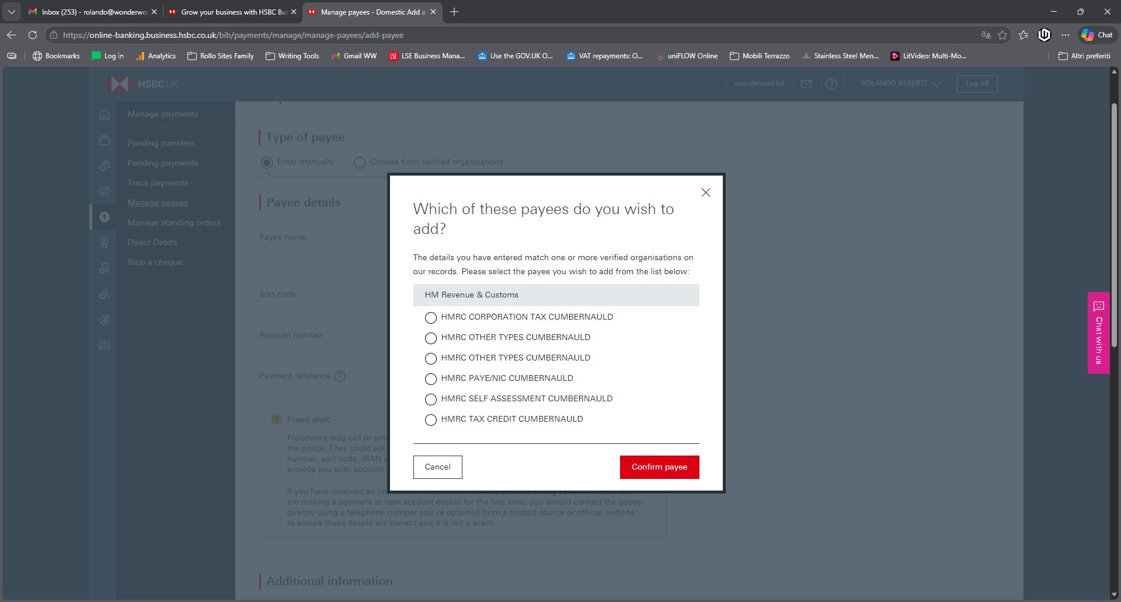The height and width of the screenshot is (602, 1121).
Task: Click the translate page icon in address bar
Action: point(986,35)
